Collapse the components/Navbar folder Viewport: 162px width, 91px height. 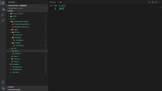(x=10, y=21)
